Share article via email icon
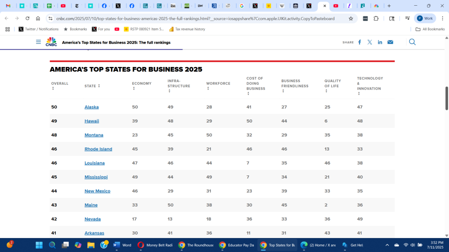449x252 pixels. [x=390, y=42]
